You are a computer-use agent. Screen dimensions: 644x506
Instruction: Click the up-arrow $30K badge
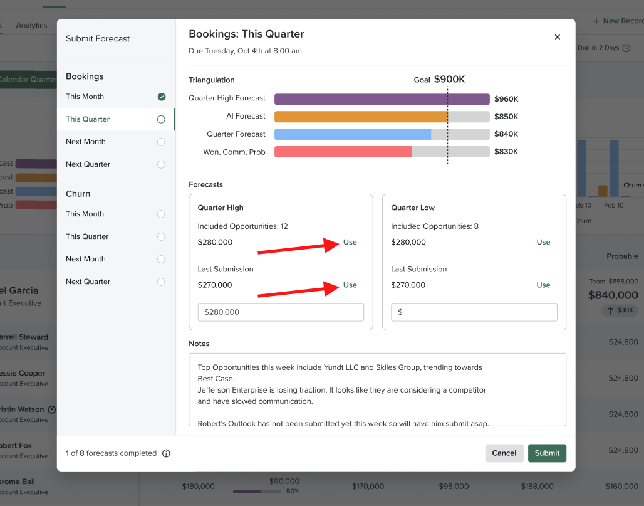coord(620,310)
